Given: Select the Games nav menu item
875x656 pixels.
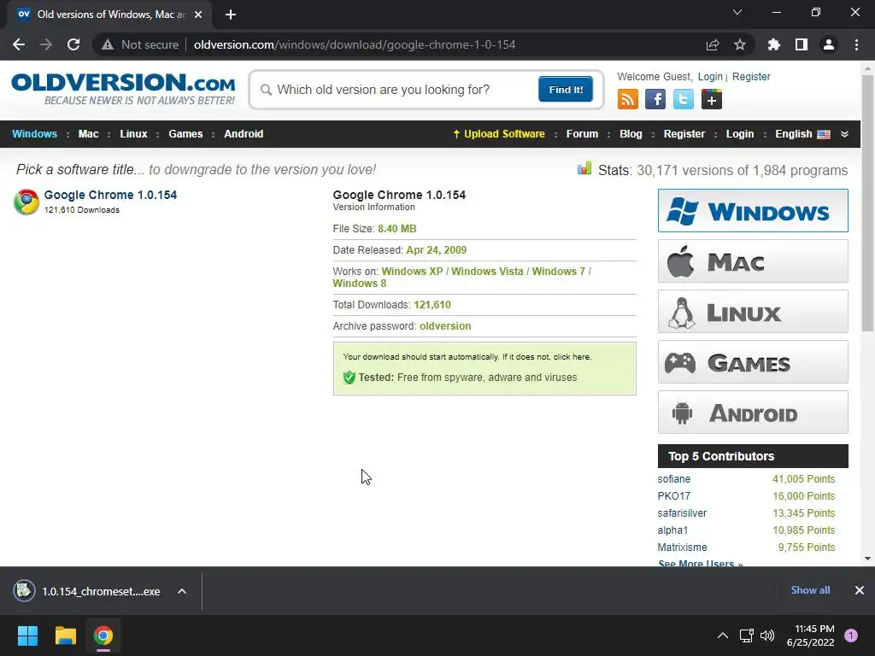Looking at the screenshot, I should (185, 134).
